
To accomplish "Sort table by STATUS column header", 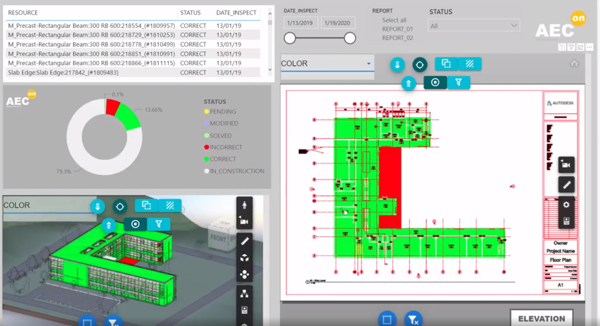I will coord(190,12).
